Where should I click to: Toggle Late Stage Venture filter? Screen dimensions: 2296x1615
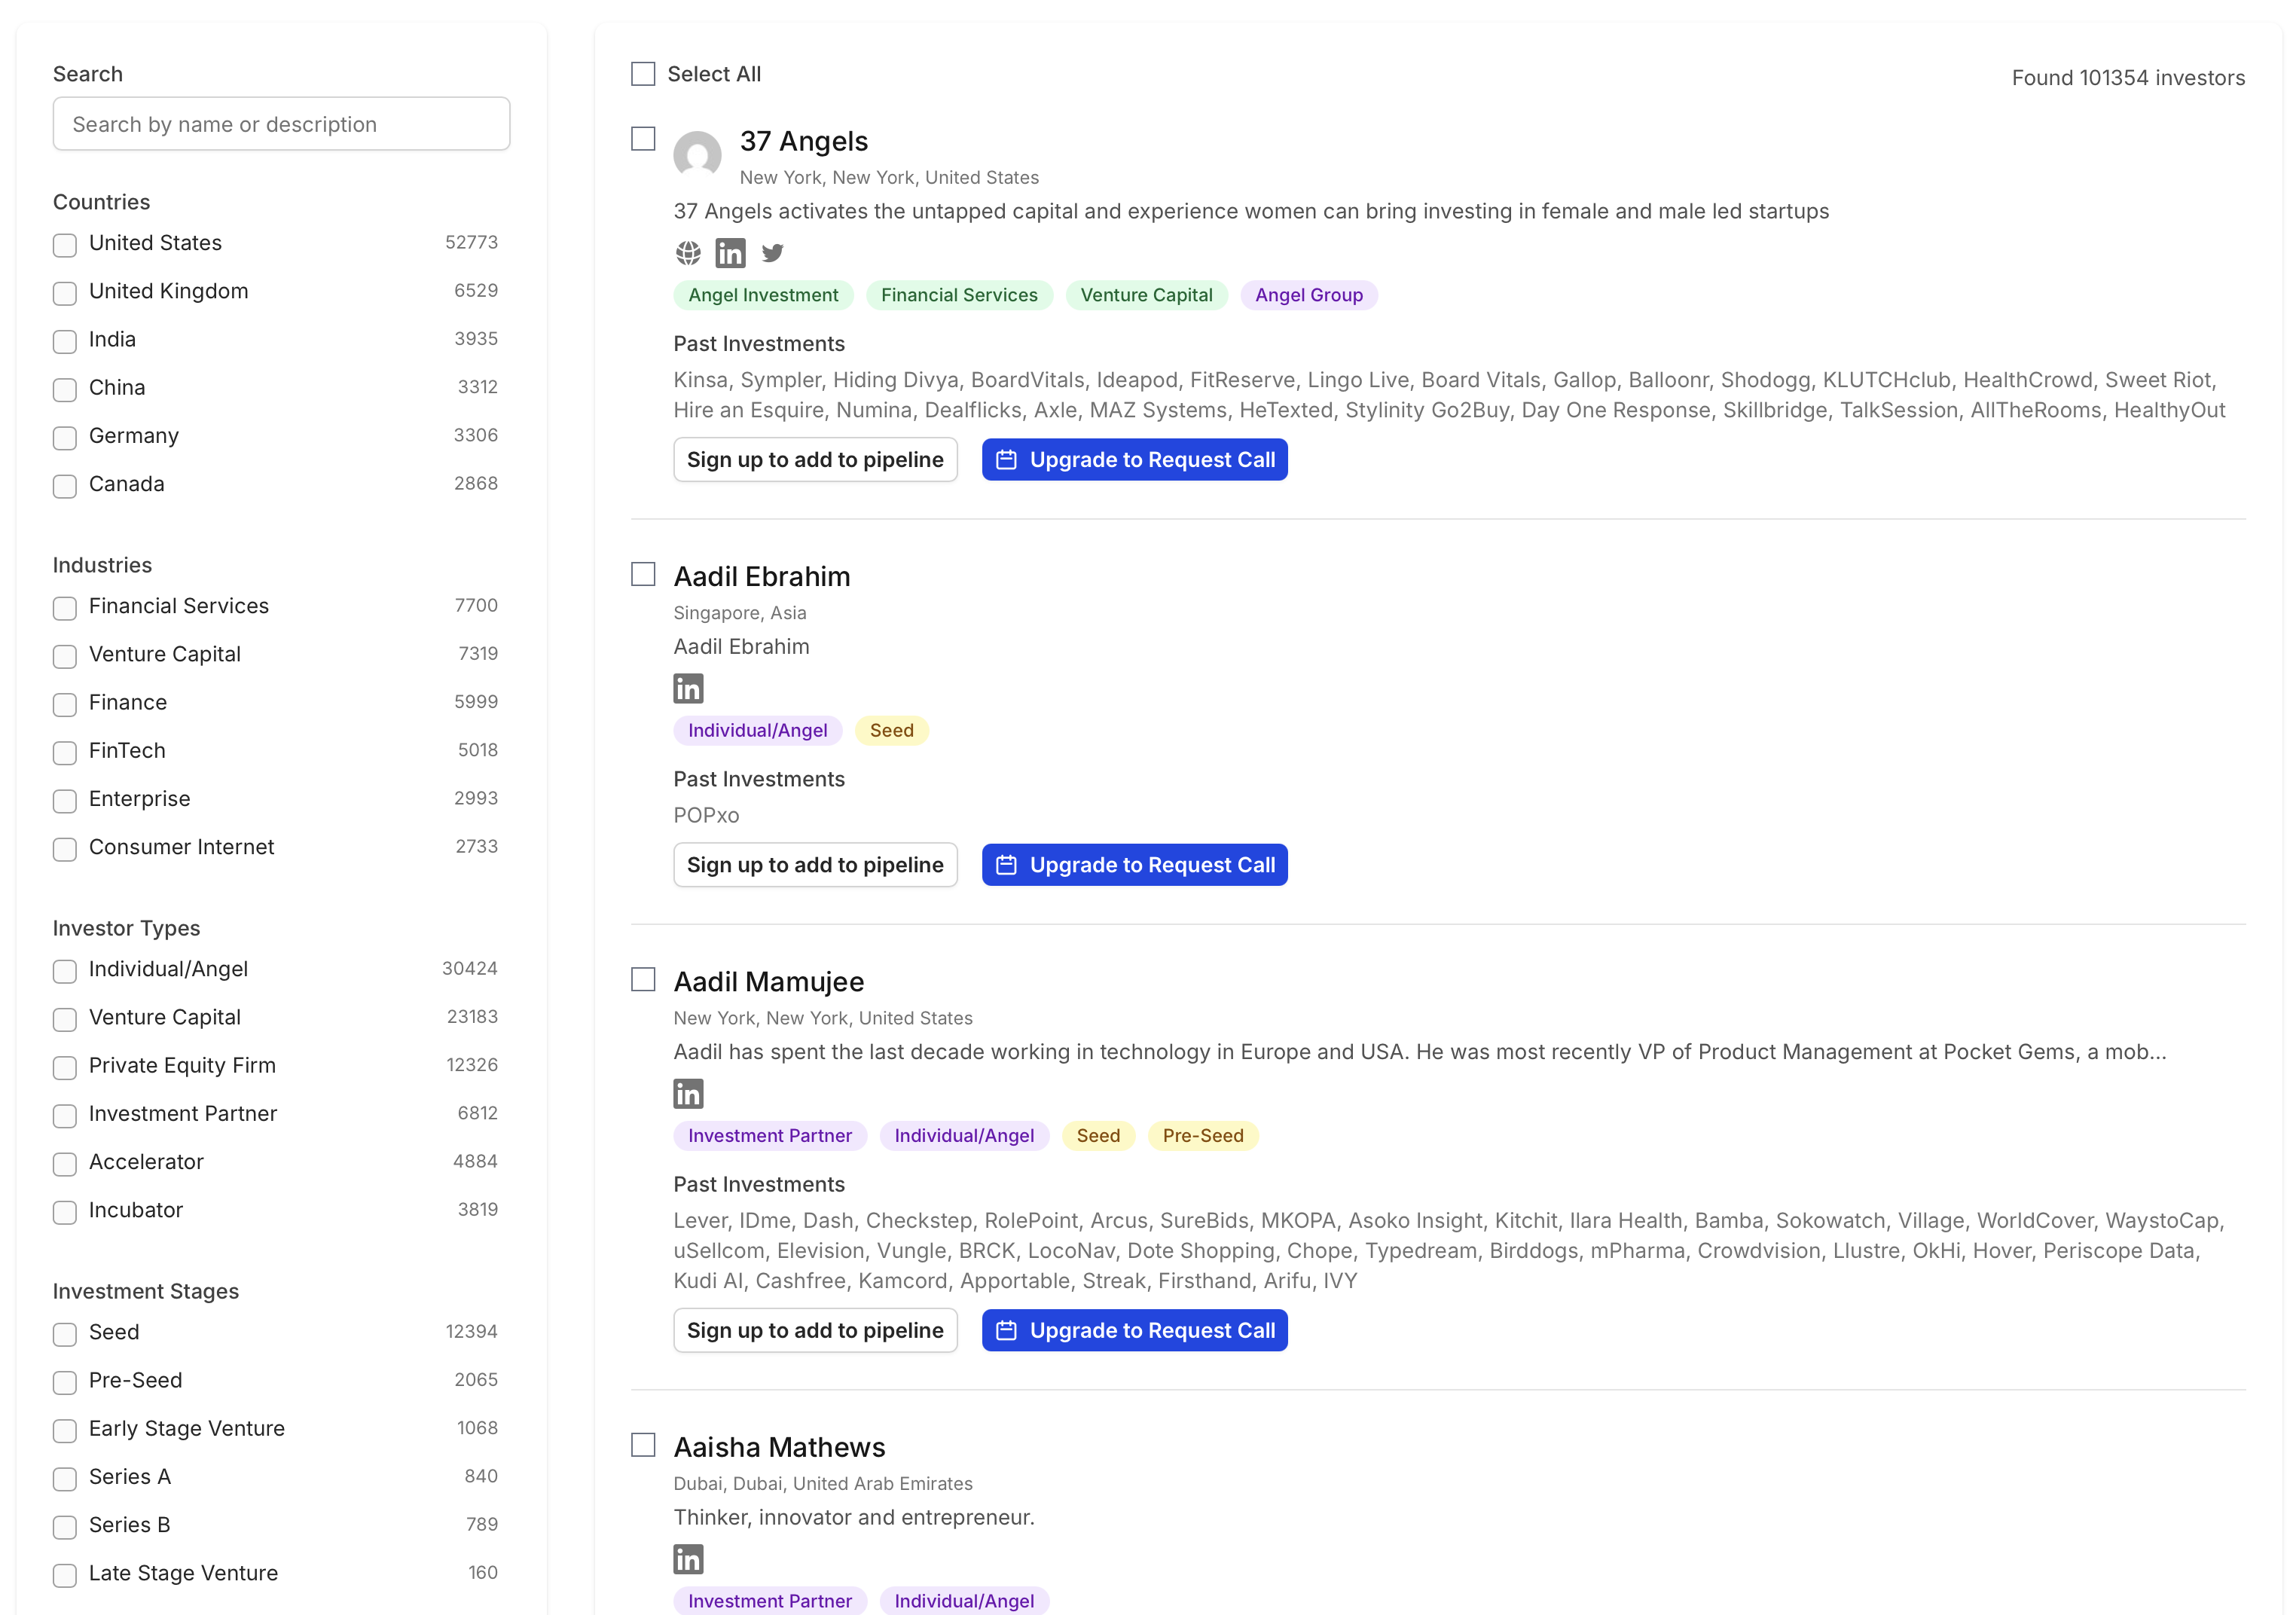[x=65, y=1574]
